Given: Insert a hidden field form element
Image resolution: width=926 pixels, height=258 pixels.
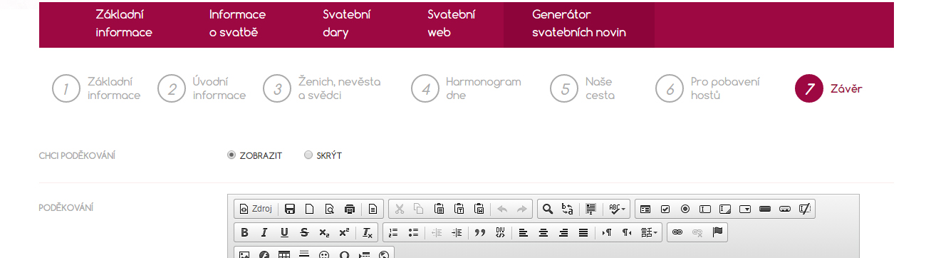Looking at the screenshot, I should pos(805,209).
